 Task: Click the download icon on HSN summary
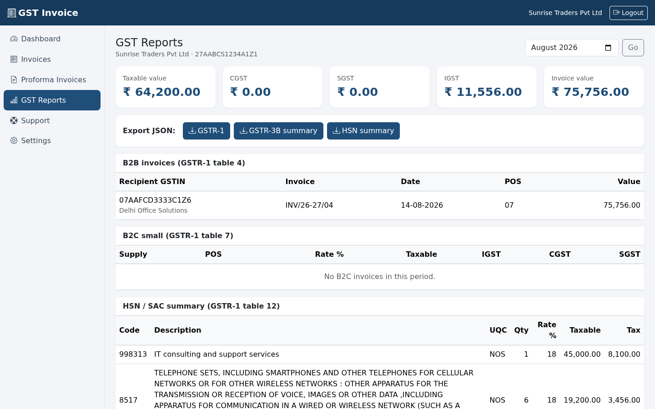[336, 131]
